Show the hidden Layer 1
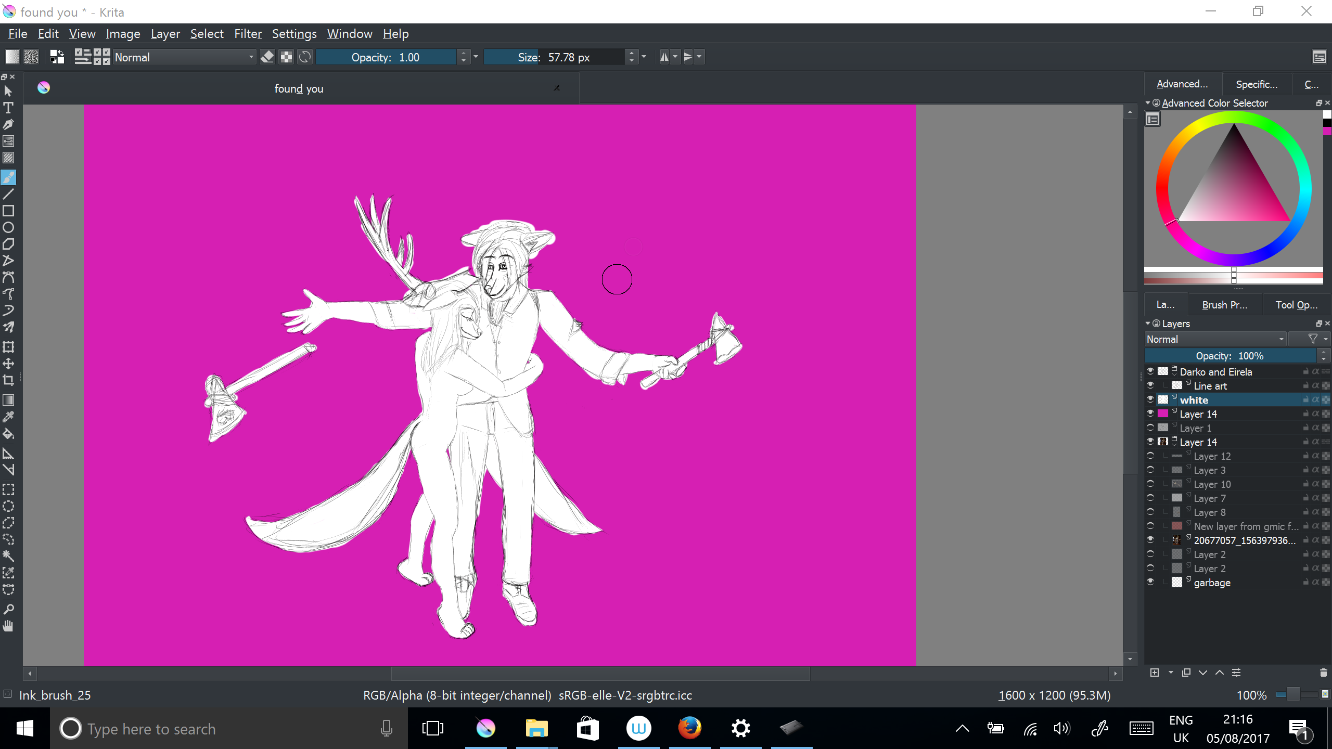Screen dimensions: 1332x749 pos(1150,428)
